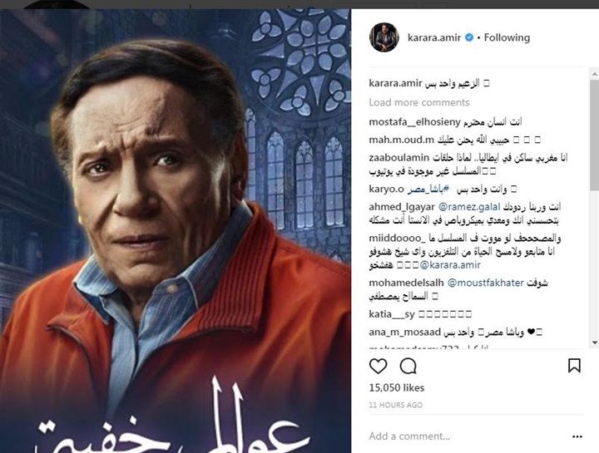Click comments scrollbar up arrow

pyautogui.click(x=595, y=74)
